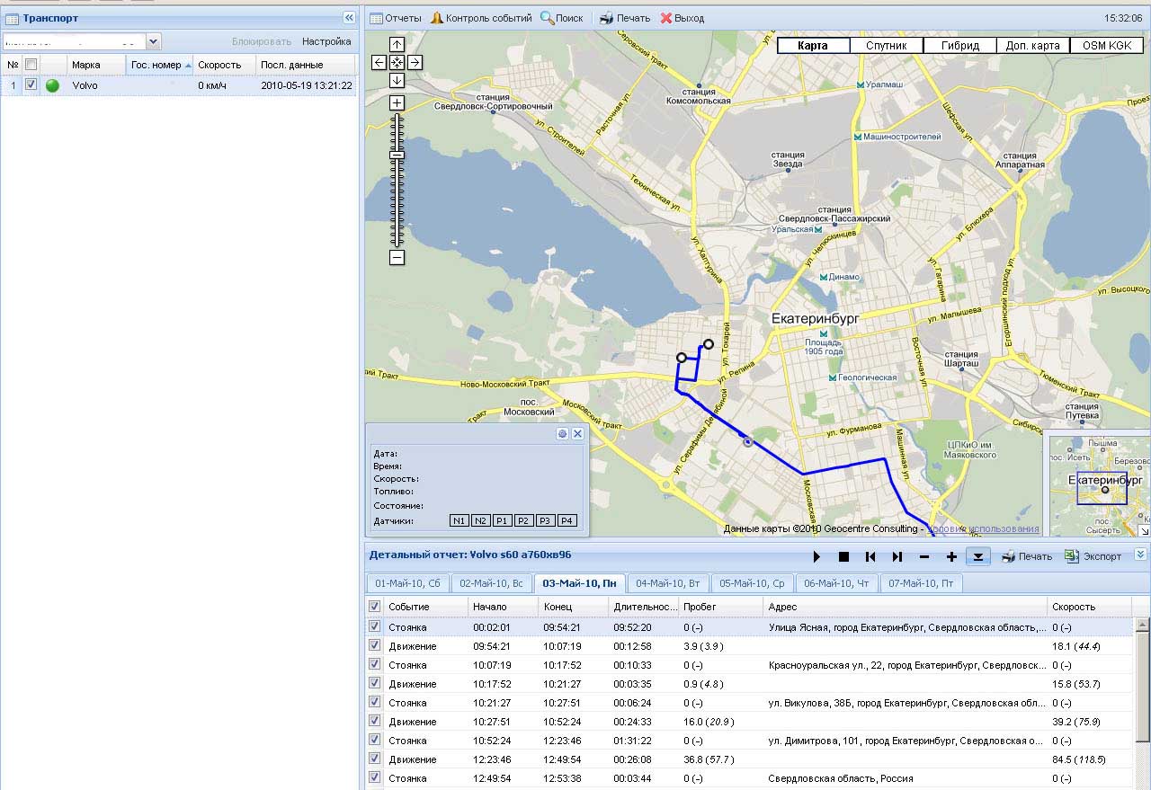Export the detailed report via Экспорт
Screen dimensions: 1151x790
[x=1093, y=556]
